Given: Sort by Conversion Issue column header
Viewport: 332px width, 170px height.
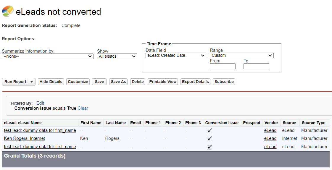Looking at the screenshot, I should click(x=222, y=123).
